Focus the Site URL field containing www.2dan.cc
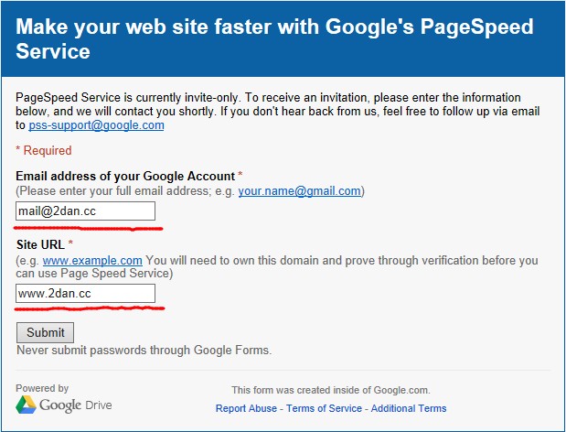The image size is (566, 432). tap(86, 293)
